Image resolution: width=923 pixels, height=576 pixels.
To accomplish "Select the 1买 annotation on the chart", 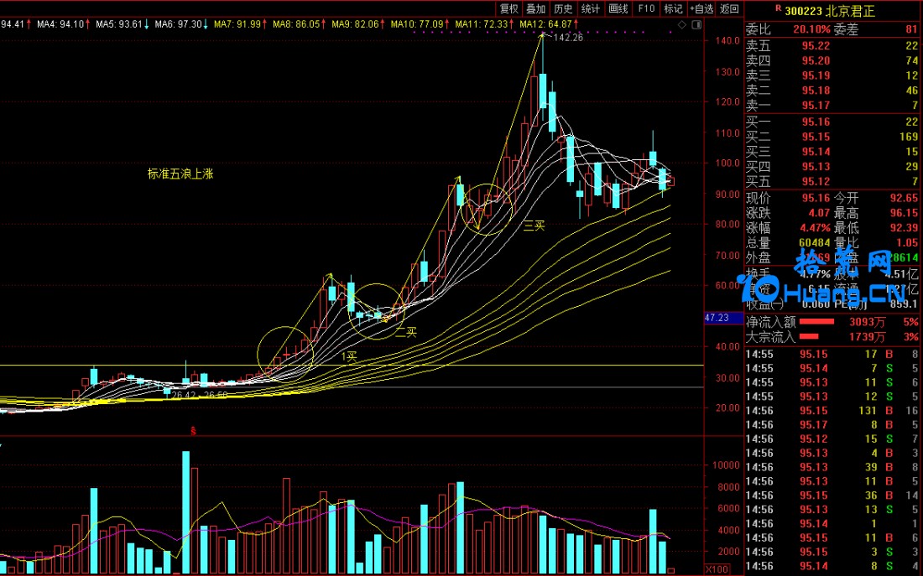I will tap(349, 356).
